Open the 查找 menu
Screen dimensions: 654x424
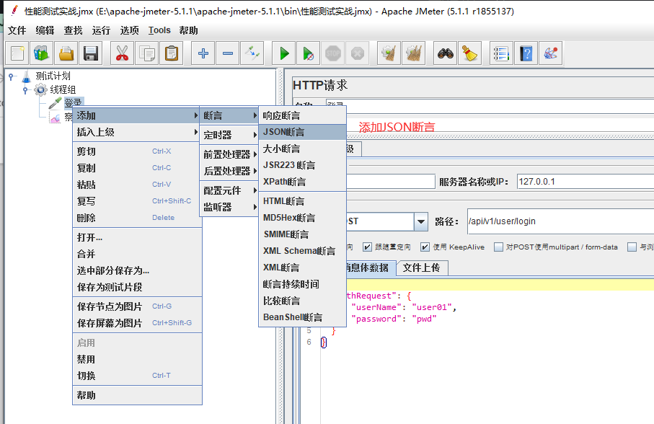coord(73,30)
